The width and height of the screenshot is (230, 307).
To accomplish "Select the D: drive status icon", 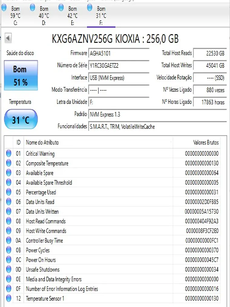I will (x=32, y=8).
